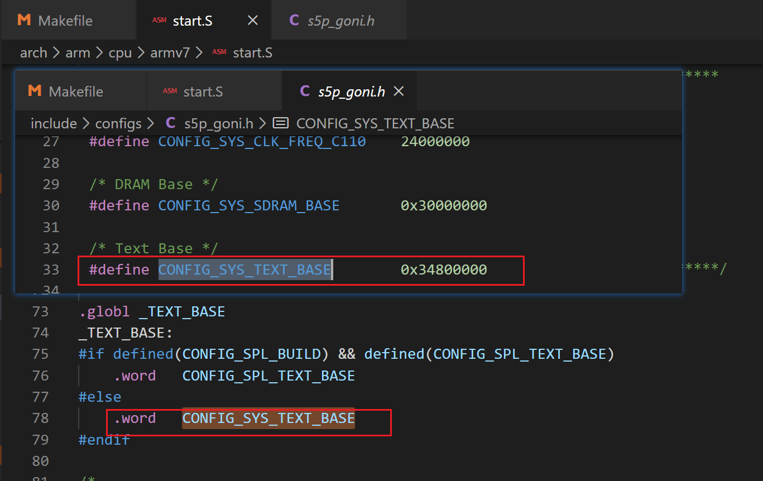Close the start.S tab in the top bar

coord(252,21)
